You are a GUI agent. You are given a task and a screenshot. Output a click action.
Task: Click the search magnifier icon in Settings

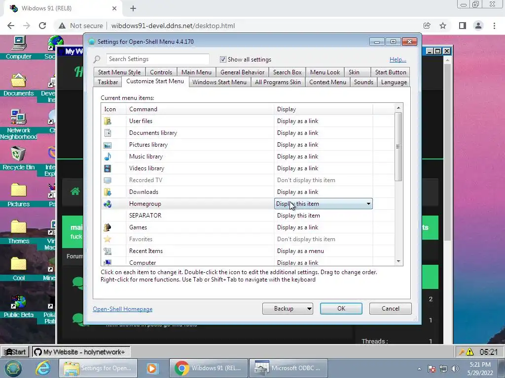point(97,60)
